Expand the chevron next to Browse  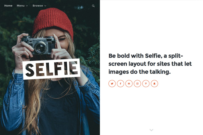[x=45, y=6]
